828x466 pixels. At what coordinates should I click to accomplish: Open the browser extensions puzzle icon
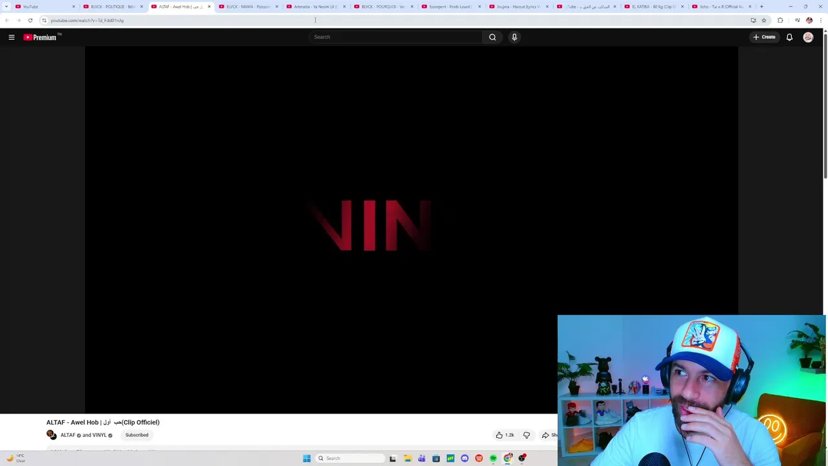tap(780, 21)
